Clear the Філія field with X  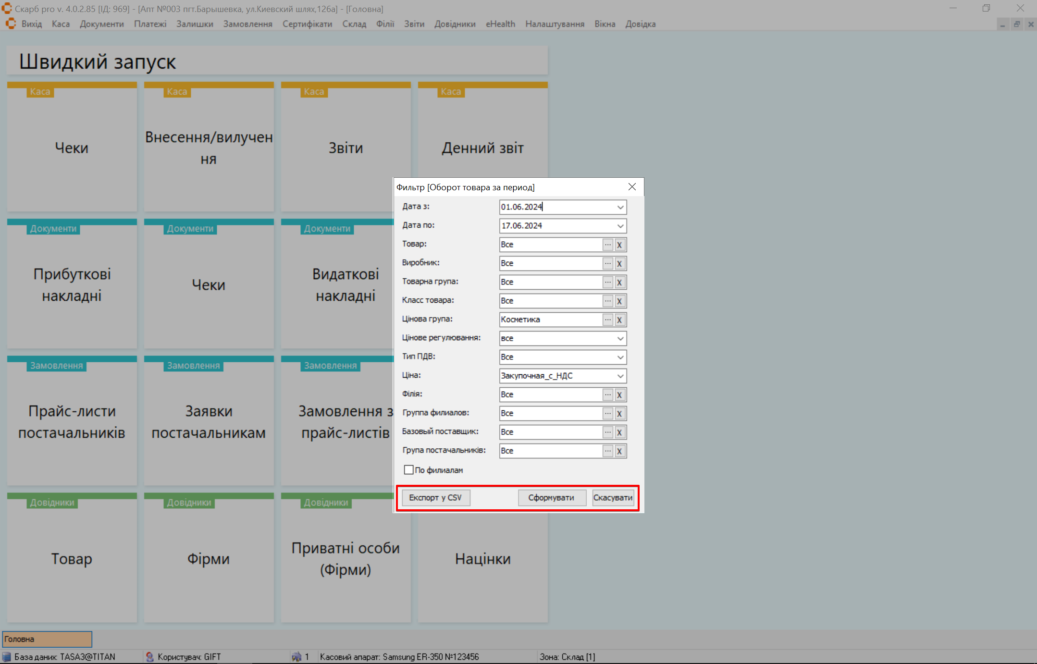(x=619, y=394)
